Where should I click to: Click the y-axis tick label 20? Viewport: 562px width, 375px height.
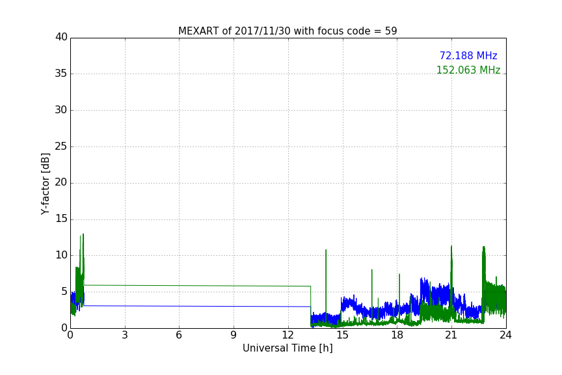tap(61, 182)
